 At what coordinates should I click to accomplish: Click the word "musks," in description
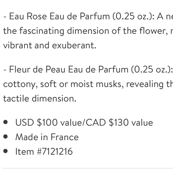coord(110,84)
